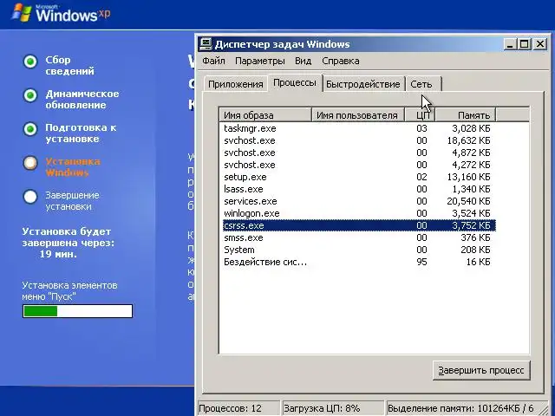Image resolution: width=555 pixels, height=416 pixels.
Task: Open the Файл menu
Action: 213,61
